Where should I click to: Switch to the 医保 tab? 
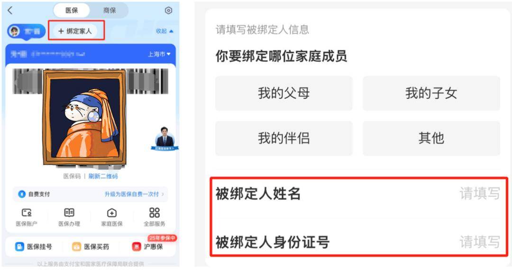(72, 10)
